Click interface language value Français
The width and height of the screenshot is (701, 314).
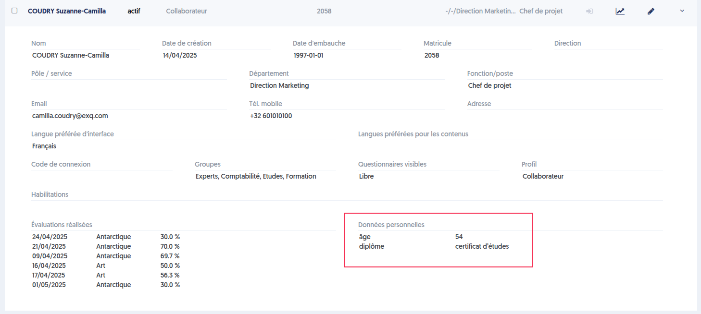(44, 146)
